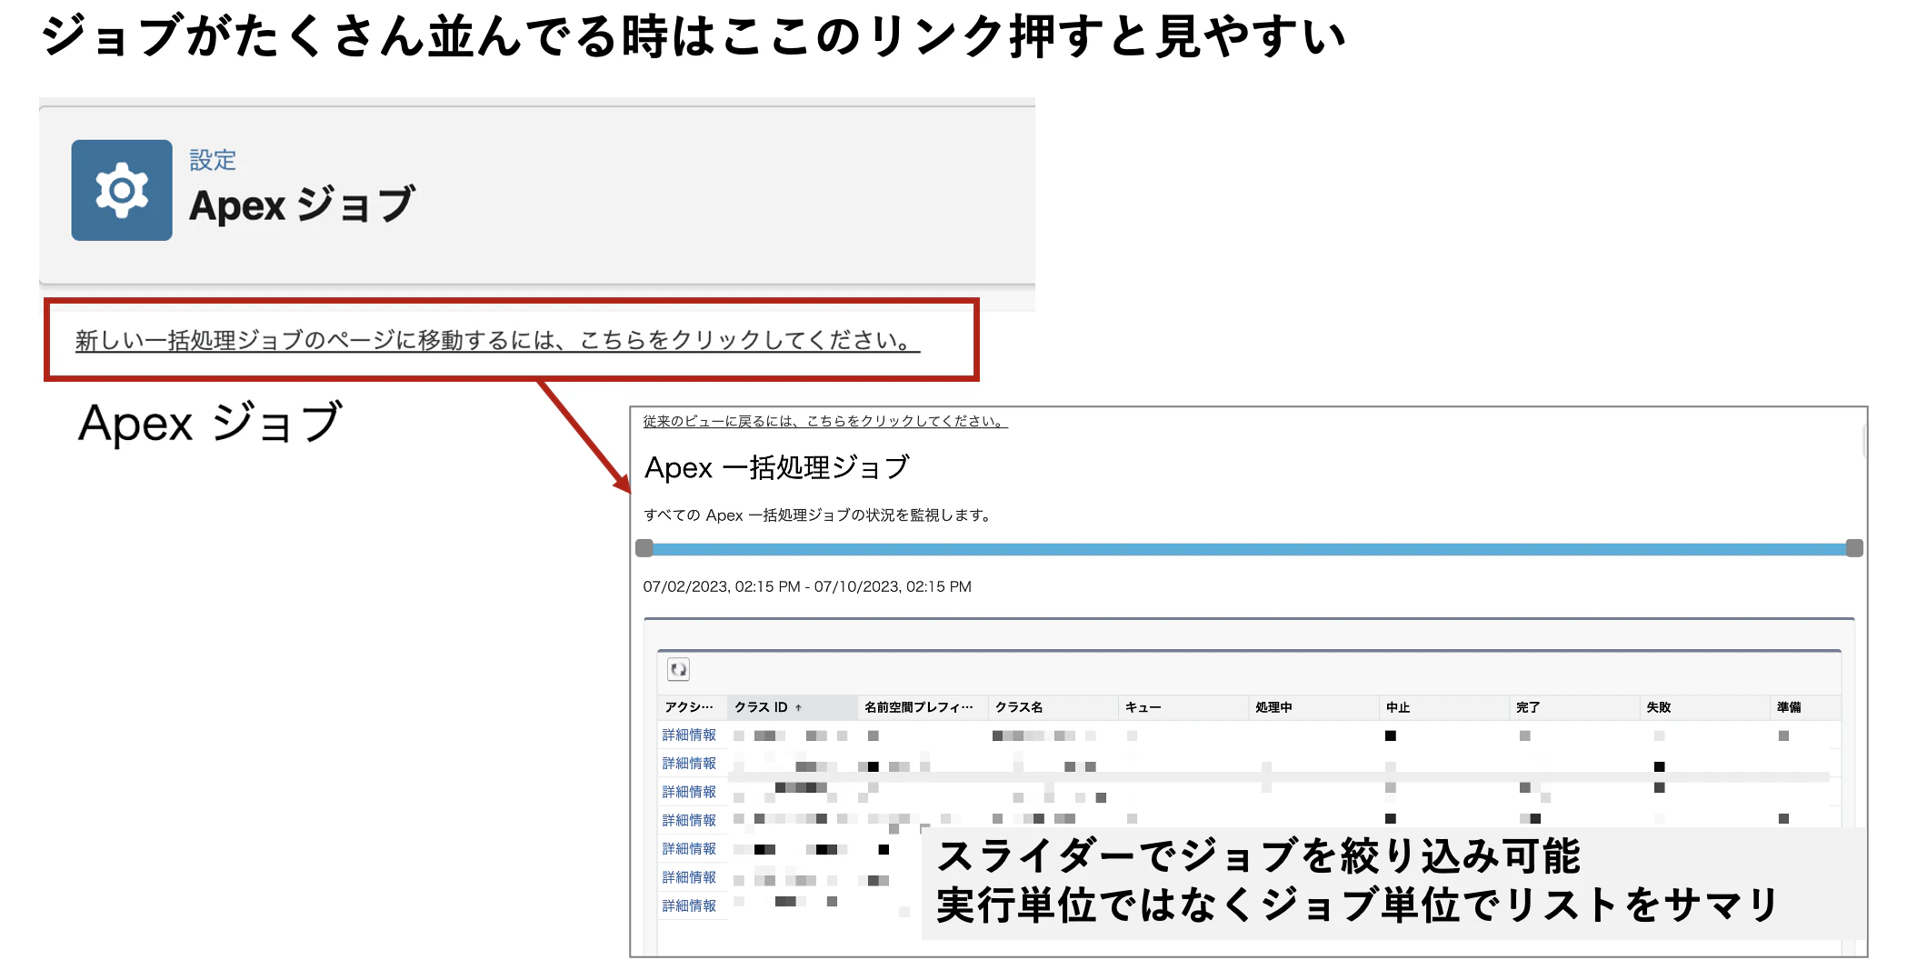Click the blue date range slider track

click(1250, 549)
